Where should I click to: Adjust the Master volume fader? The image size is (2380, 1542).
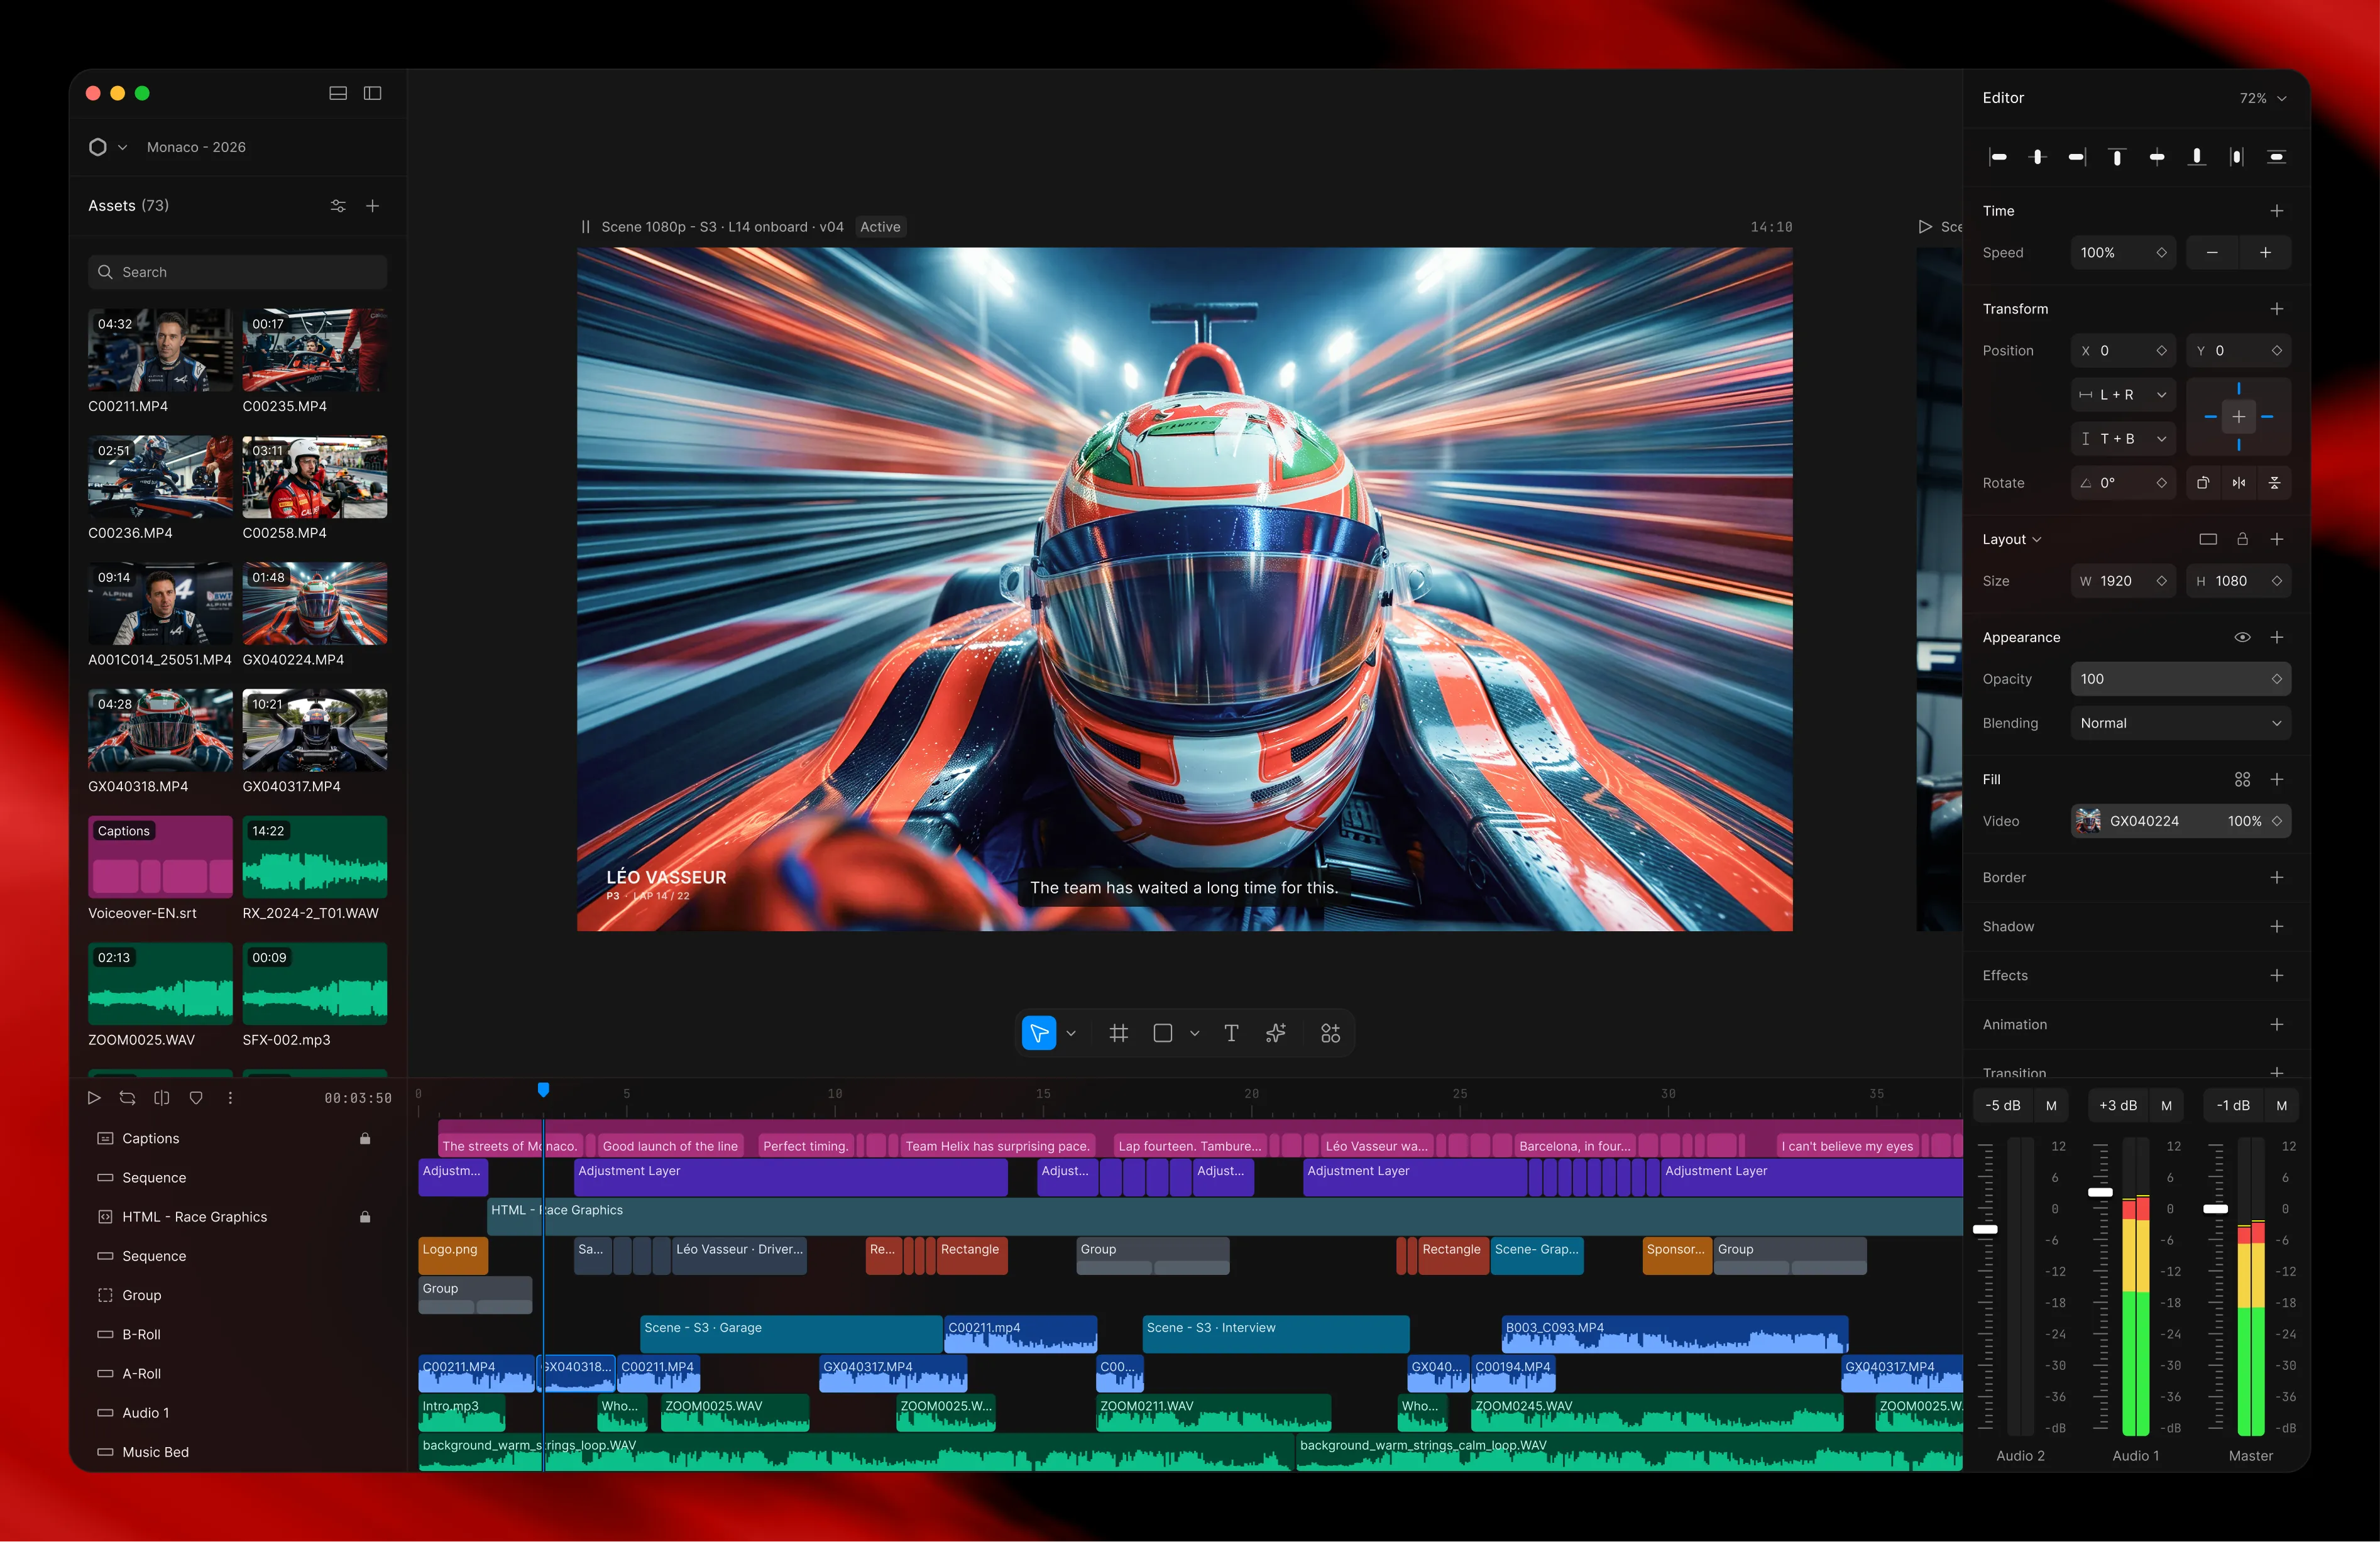[x=2215, y=1210]
